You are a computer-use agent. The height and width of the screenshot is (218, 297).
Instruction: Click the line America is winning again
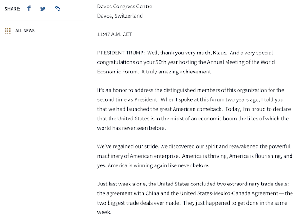[x=153, y=165]
